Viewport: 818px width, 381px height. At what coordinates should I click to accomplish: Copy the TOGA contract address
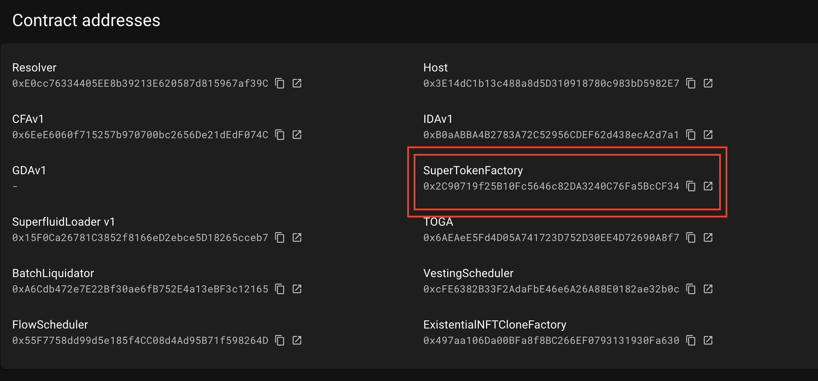[691, 237]
